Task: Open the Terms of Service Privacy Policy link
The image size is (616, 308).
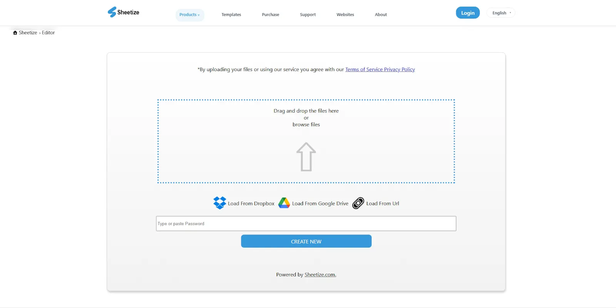Action: (380, 70)
